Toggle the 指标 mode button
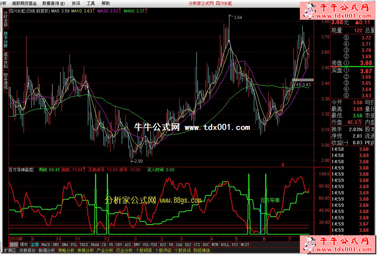 coord(13,245)
